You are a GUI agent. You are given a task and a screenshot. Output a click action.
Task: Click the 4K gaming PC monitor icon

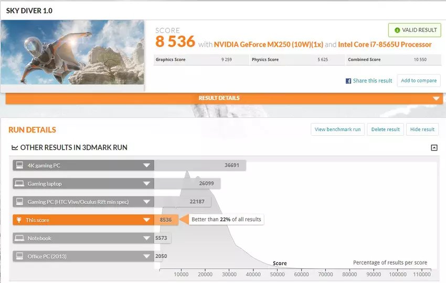click(20, 166)
